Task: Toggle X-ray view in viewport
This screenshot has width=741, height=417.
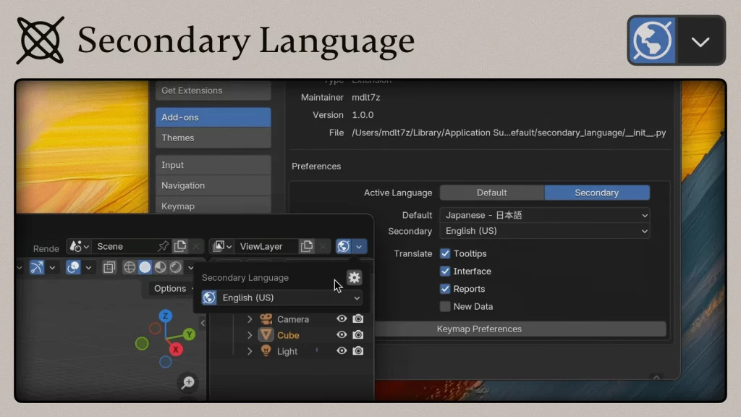Action: pos(109,267)
